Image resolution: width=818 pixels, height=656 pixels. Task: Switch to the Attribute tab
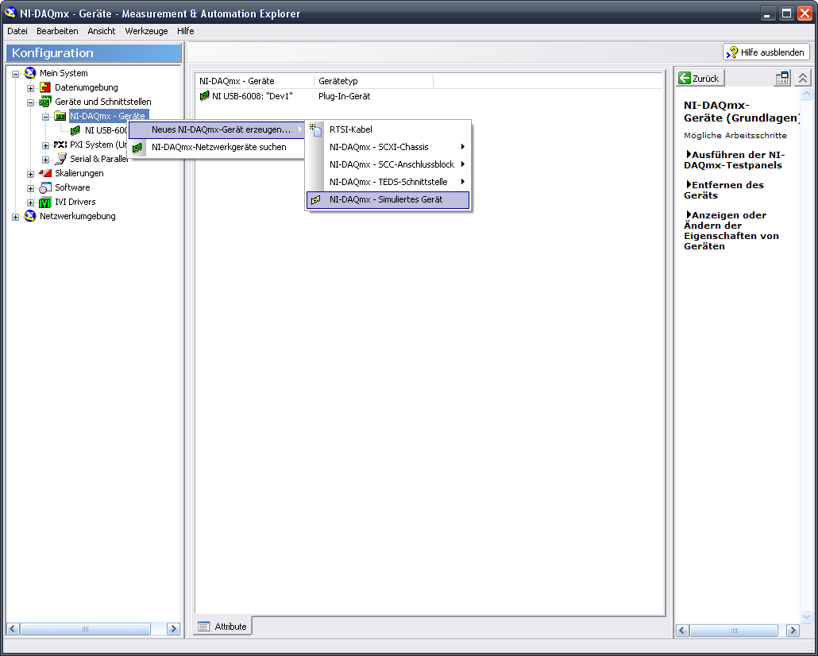(223, 627)
